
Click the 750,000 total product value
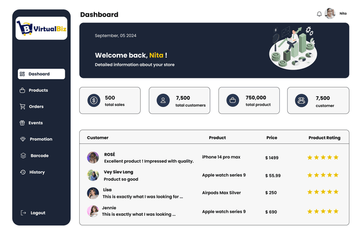coord(256,98)
